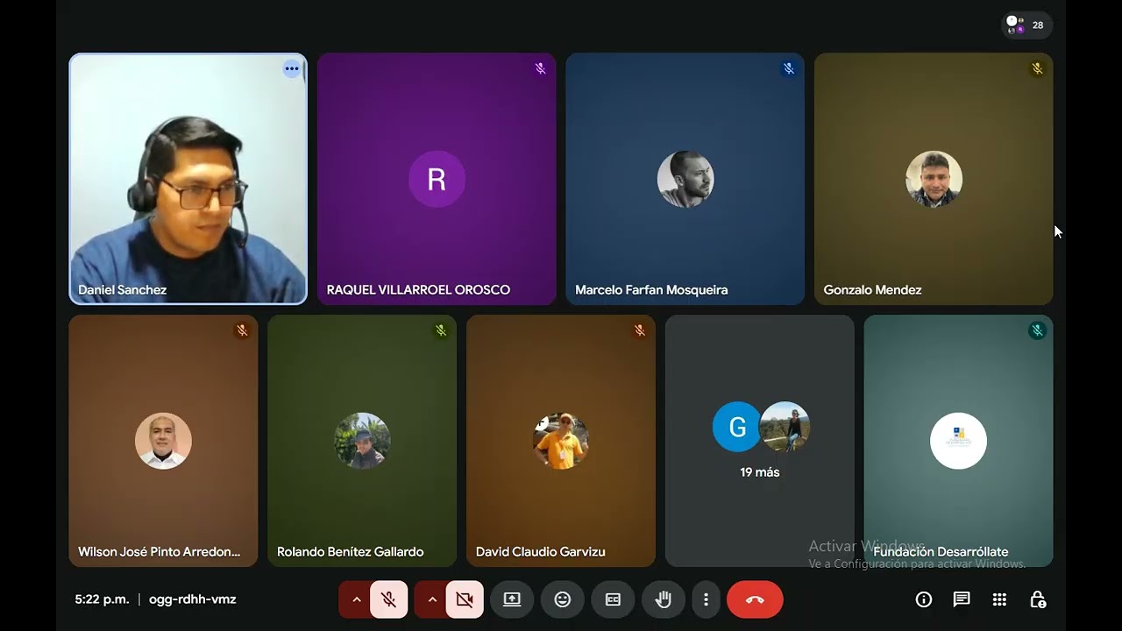Click the name label RAQUEL VILLARROEL OROSCO
1122x631 pixels.
tap(418, 290)
